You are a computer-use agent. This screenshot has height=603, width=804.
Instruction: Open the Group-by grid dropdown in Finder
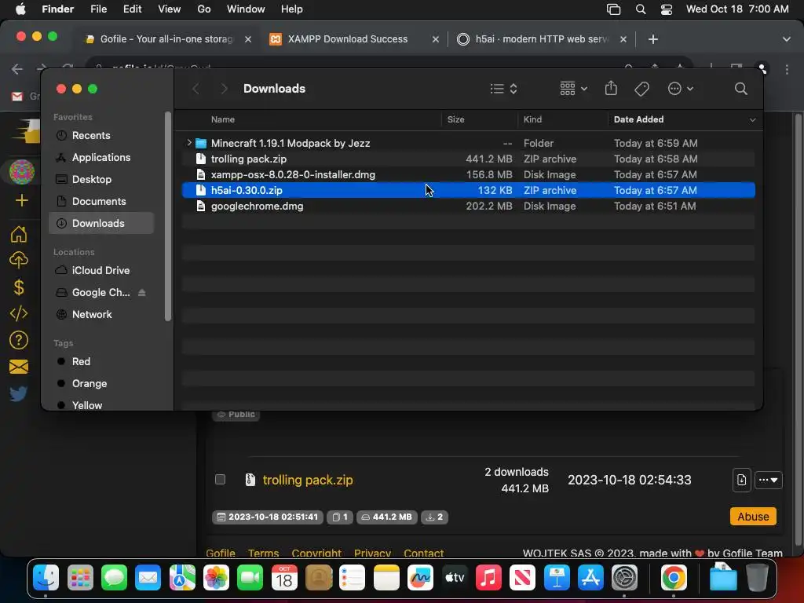click(572, 89)
